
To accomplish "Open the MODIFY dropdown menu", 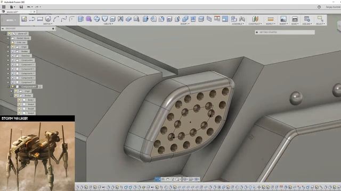I will point(185,24).
